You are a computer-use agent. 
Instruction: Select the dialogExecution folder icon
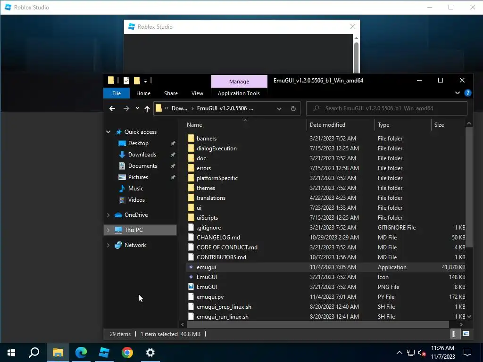[x=191, y=148]
